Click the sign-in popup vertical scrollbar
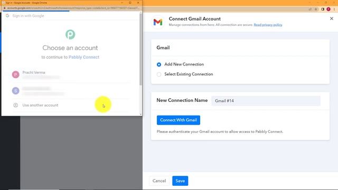 tap(140, 50)
